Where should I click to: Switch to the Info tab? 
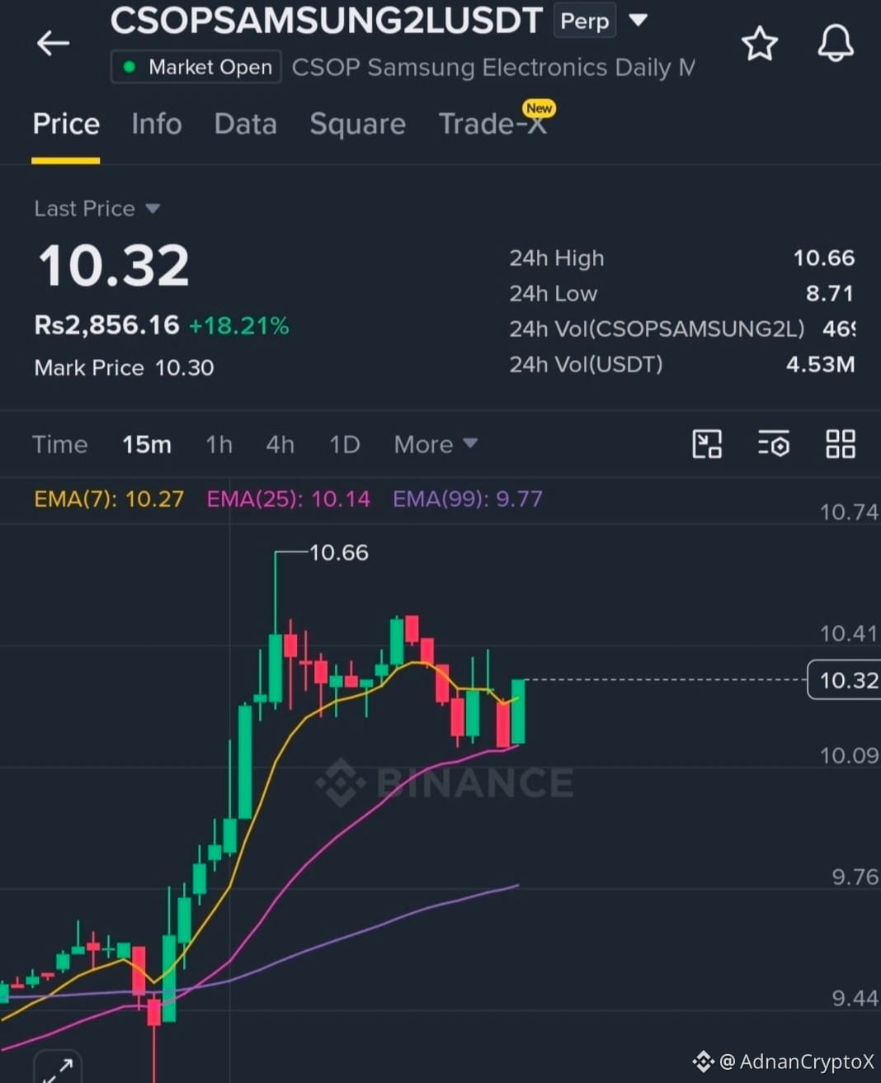pos(157,124)
